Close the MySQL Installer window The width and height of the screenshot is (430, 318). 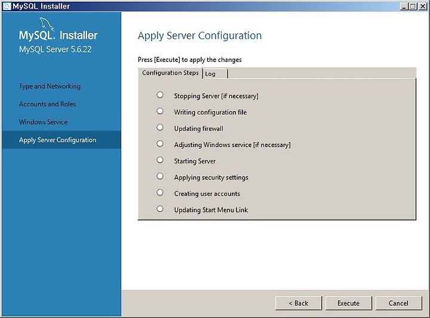423,6
